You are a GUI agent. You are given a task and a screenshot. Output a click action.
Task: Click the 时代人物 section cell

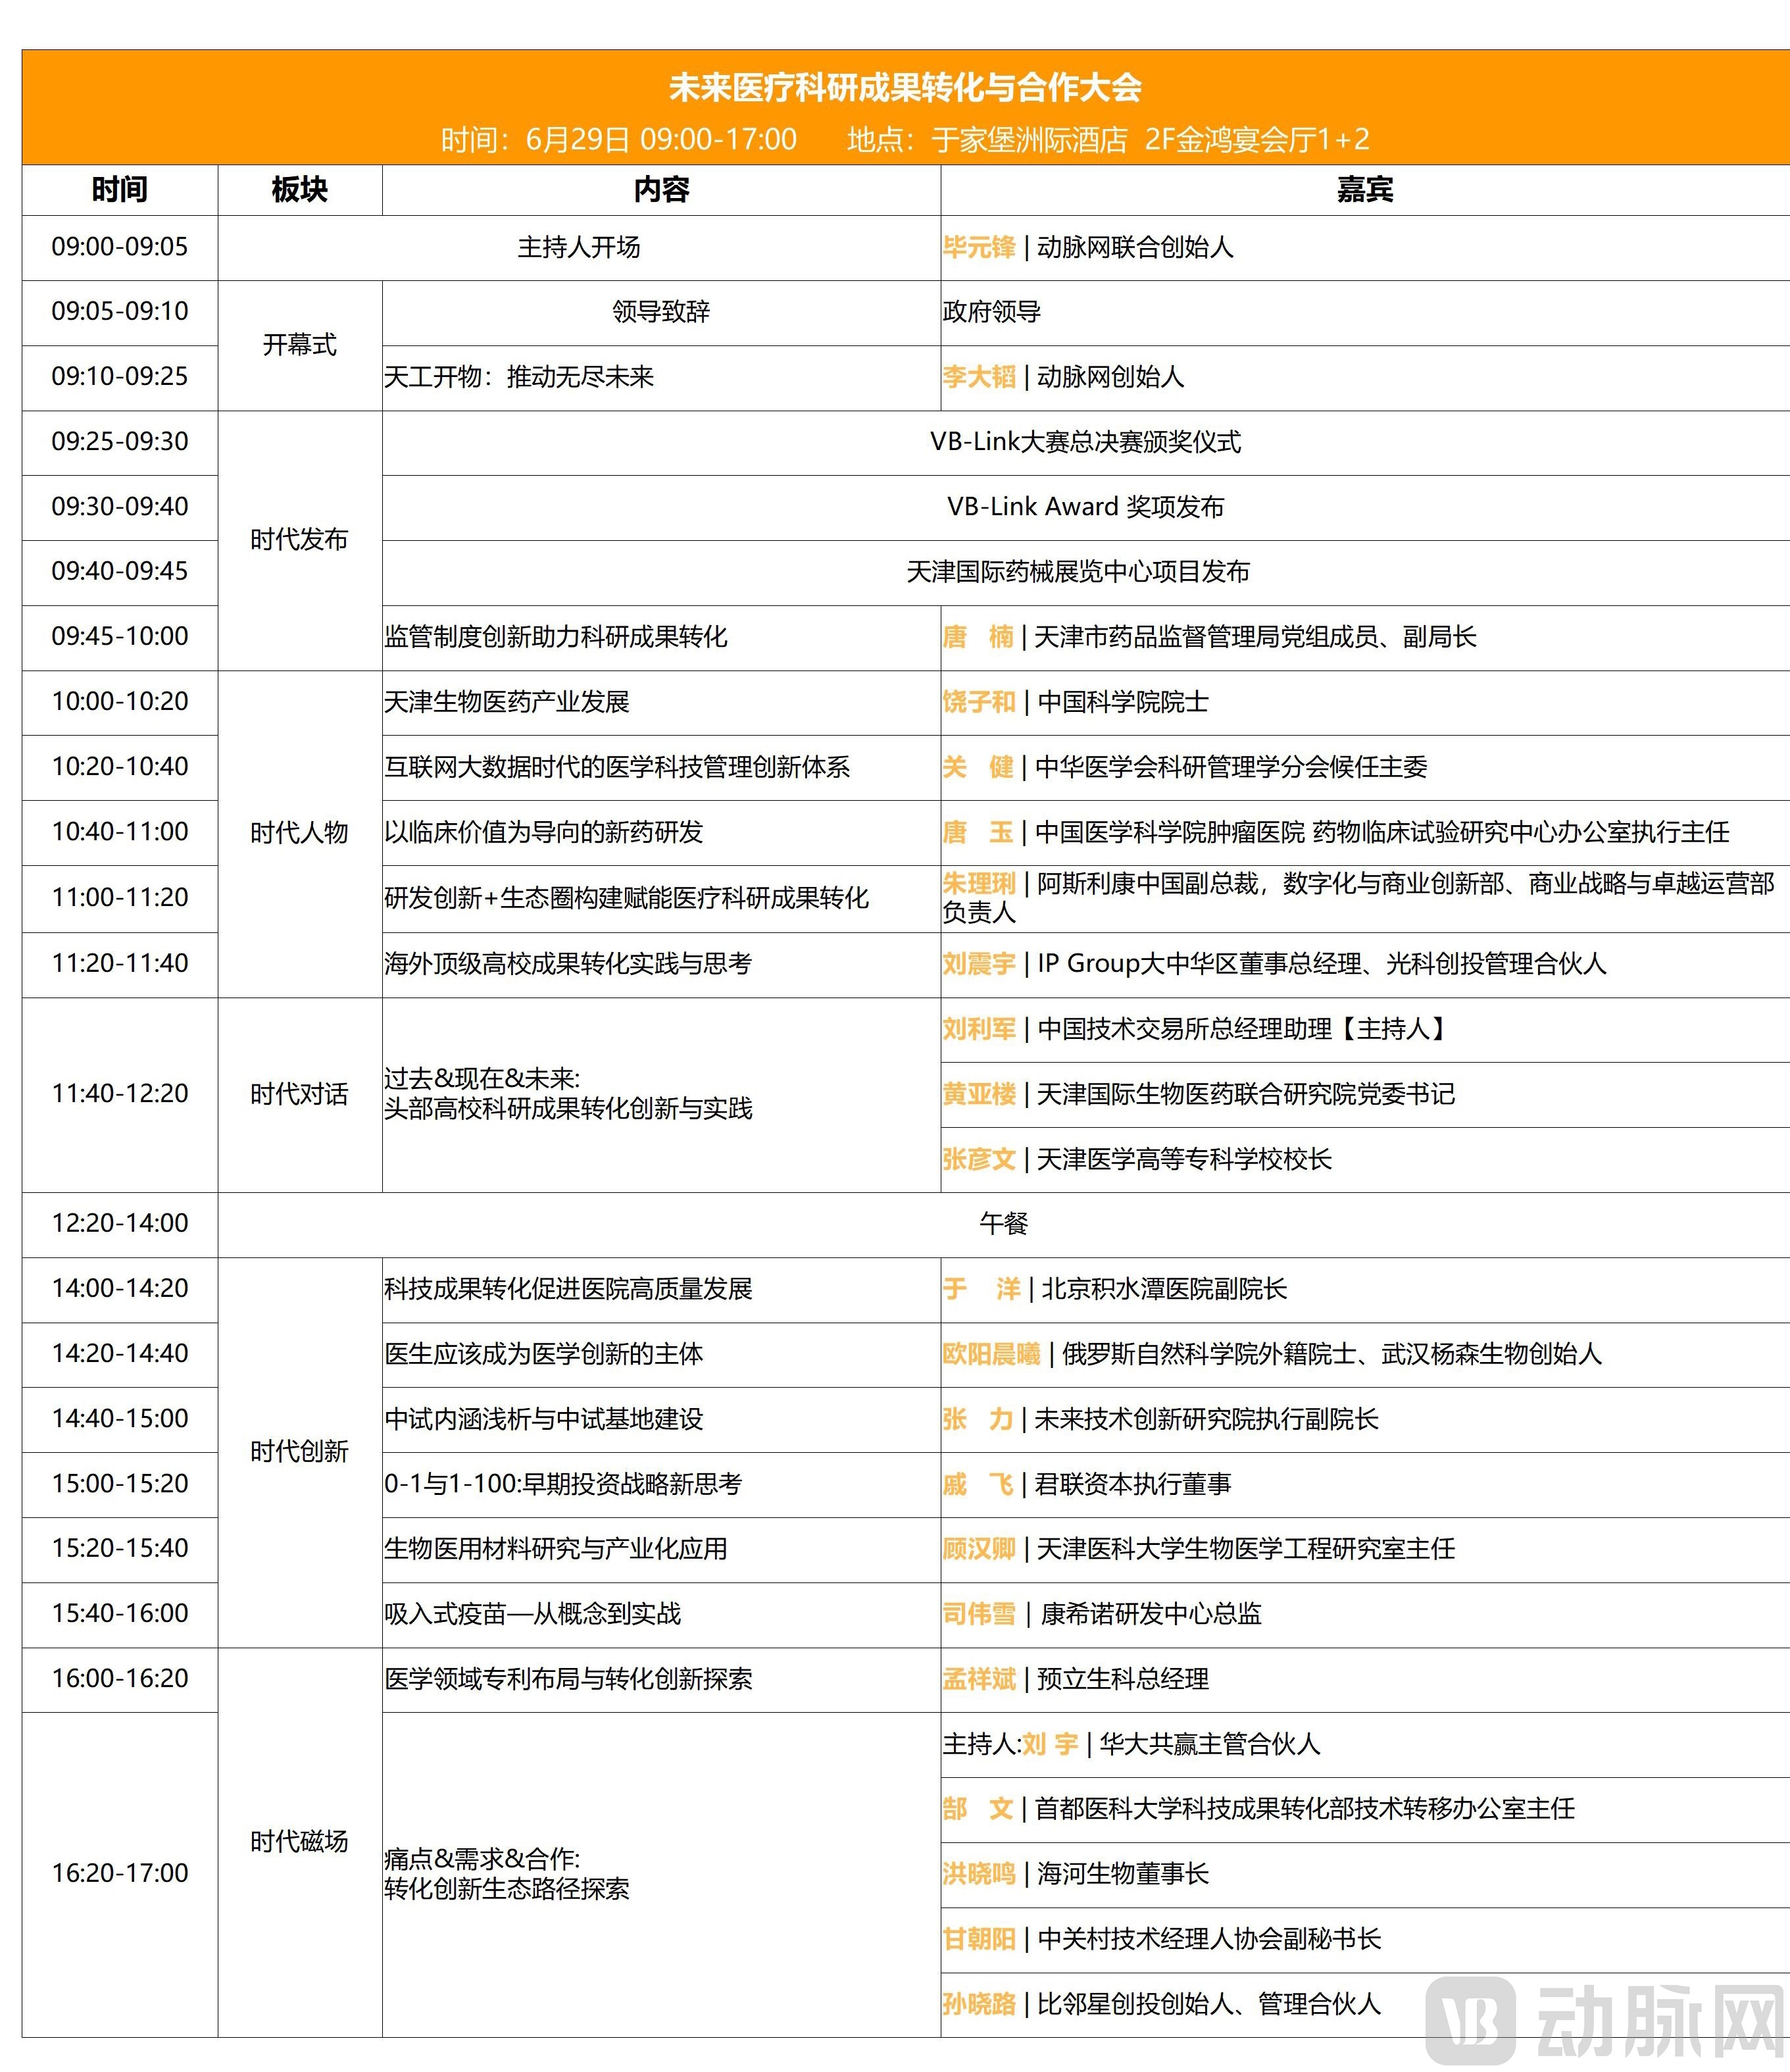point(300,832)
